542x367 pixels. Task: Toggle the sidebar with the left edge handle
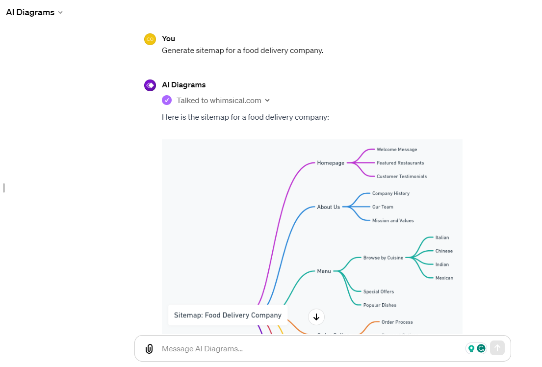(x=3, y=187)
